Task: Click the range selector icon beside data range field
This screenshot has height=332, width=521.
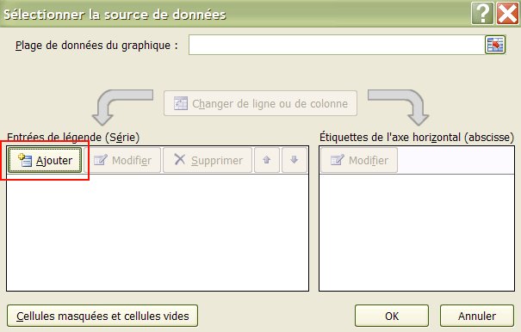Action: click(495, 45)
